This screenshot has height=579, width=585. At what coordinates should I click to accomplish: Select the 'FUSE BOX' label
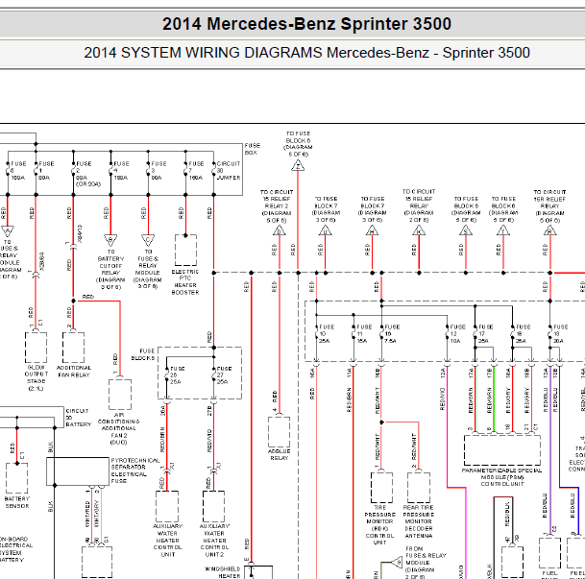pos(253,149)
